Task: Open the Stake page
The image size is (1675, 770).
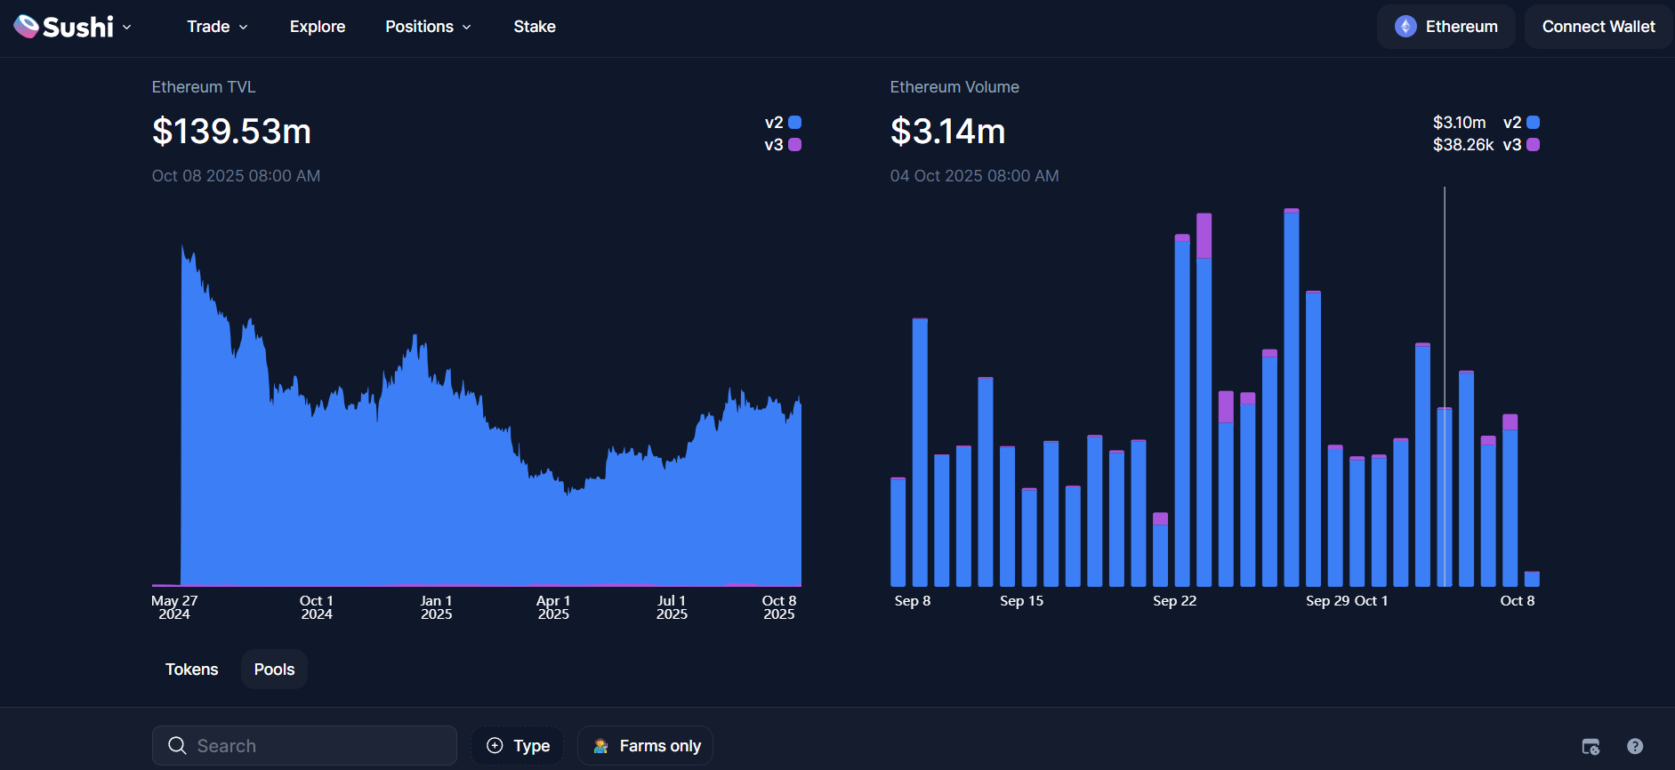Action: pos(535,27)
